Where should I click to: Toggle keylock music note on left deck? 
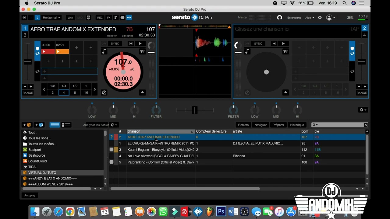pyautogui.click(x=104, y=52)
